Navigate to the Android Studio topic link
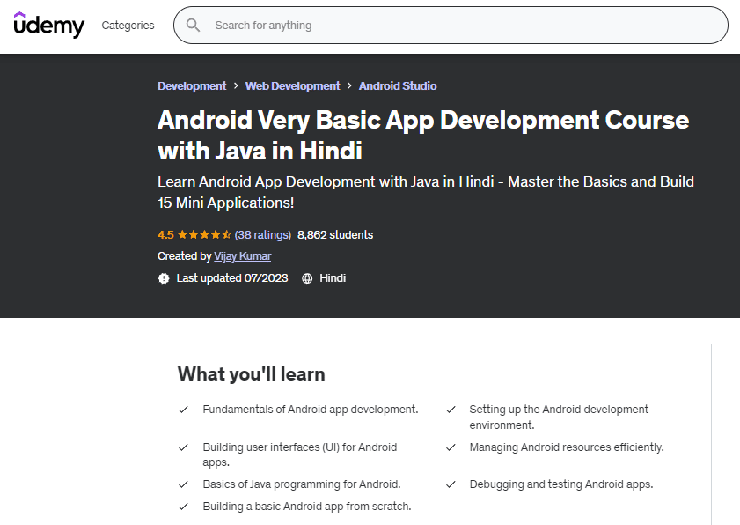This screenshot has width=740, height=525. click(x=398, y=86)
